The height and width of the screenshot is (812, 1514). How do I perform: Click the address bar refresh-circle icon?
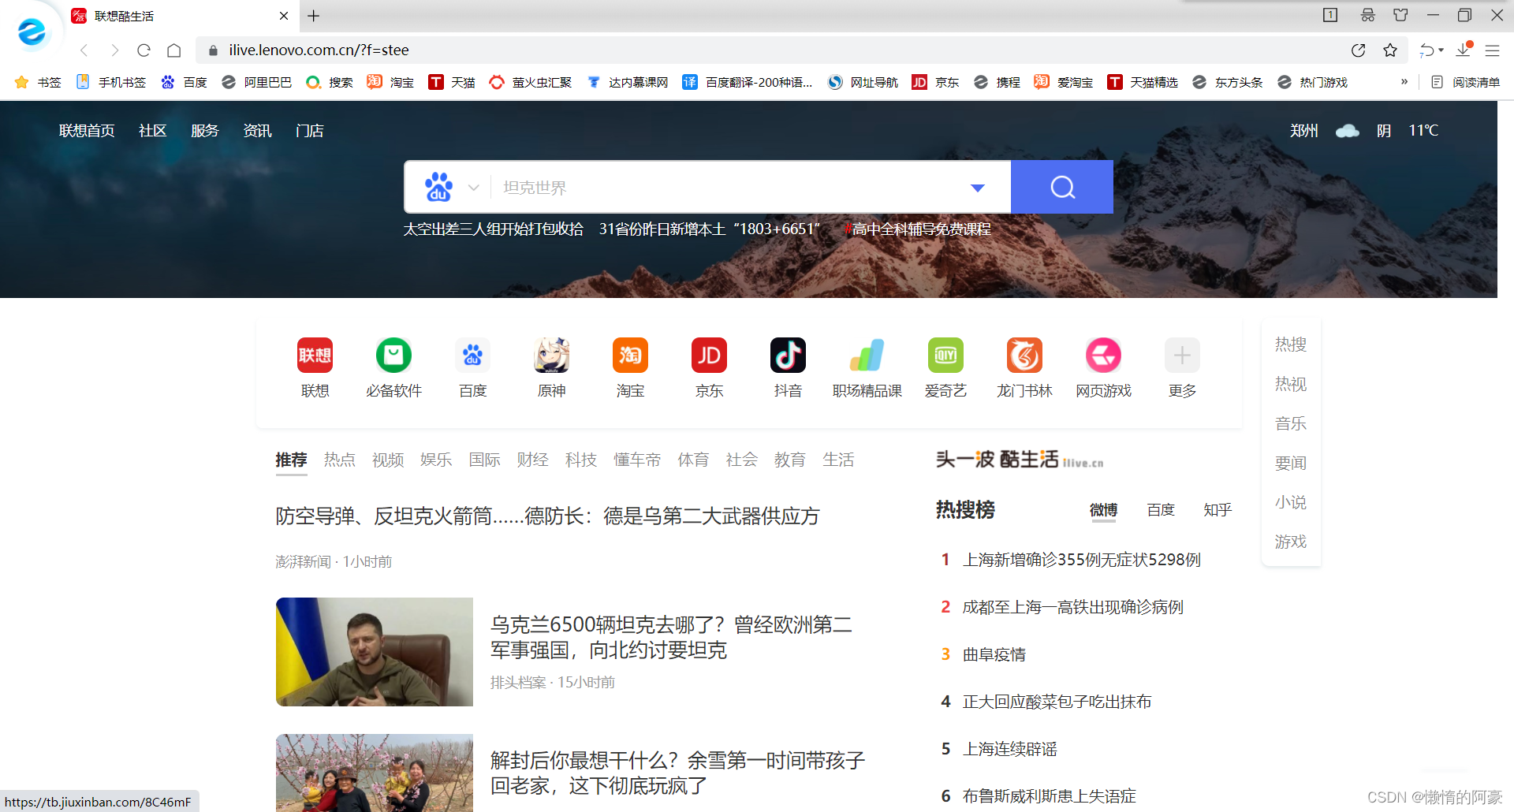(x=1358, y=50)
